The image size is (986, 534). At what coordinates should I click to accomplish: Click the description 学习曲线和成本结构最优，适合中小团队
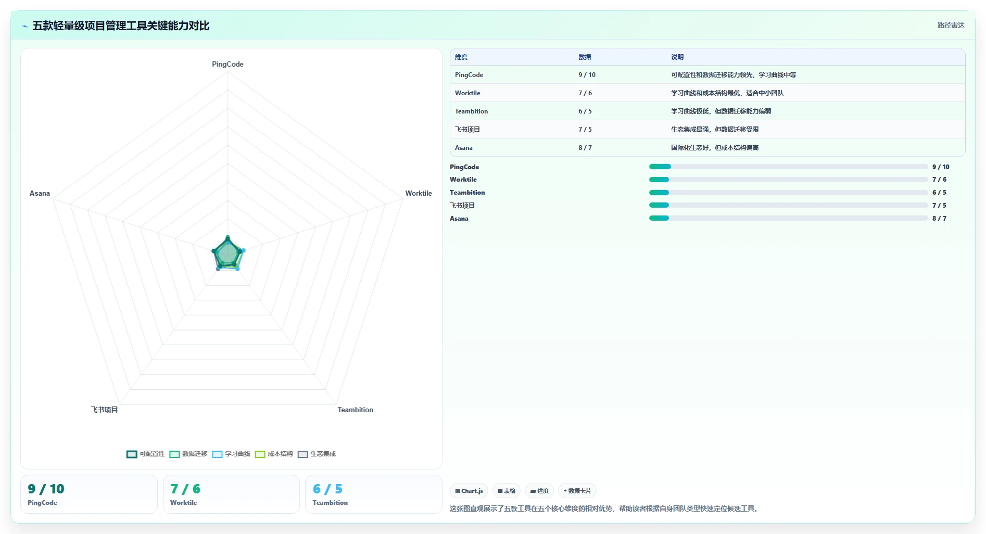point(727,93)
